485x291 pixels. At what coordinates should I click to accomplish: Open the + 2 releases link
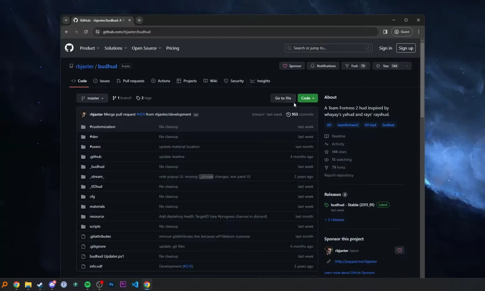(x=334, y=220)
